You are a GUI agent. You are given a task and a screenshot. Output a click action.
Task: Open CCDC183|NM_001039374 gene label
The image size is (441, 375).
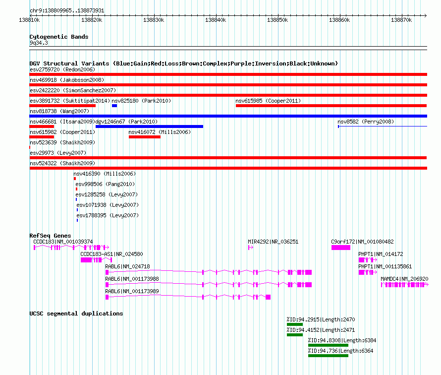pyautogui.click(x=63, y=242)
